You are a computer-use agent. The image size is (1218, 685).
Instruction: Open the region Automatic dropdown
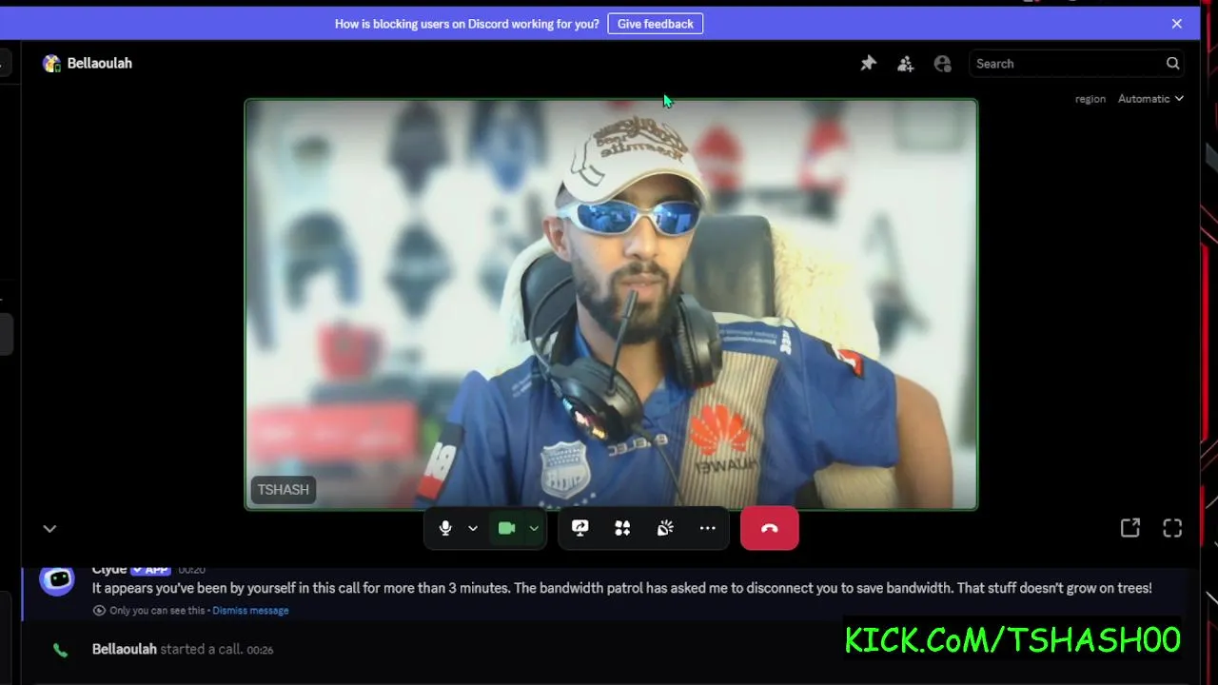(1150, 99)
